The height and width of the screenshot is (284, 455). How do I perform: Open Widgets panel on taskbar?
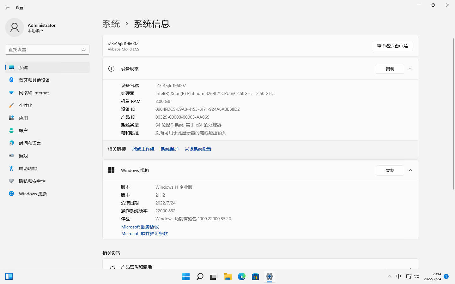tap(9, 277)
